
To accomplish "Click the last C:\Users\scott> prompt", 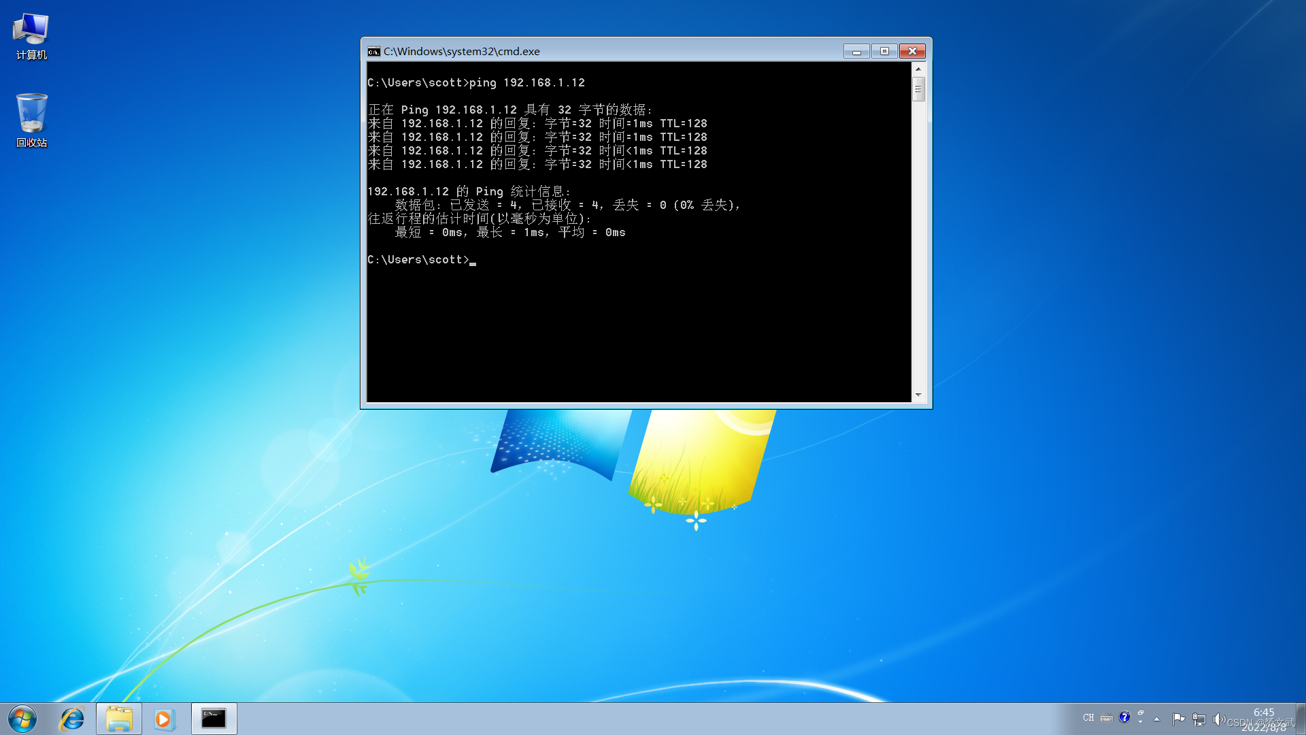I will (418, 259).
